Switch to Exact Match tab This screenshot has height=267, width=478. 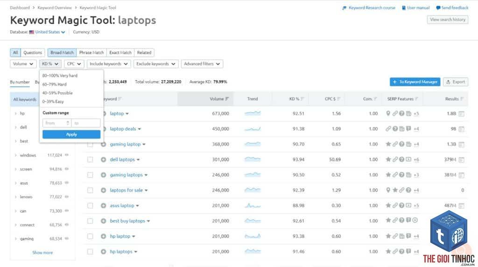point(120,53)
